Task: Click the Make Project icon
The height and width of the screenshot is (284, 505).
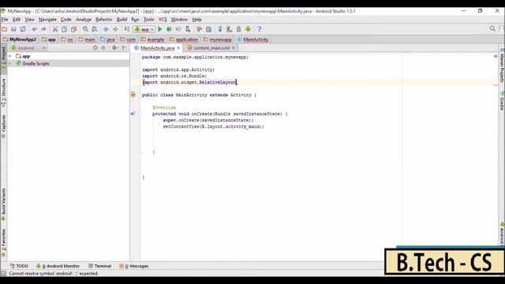Action: 127,29
